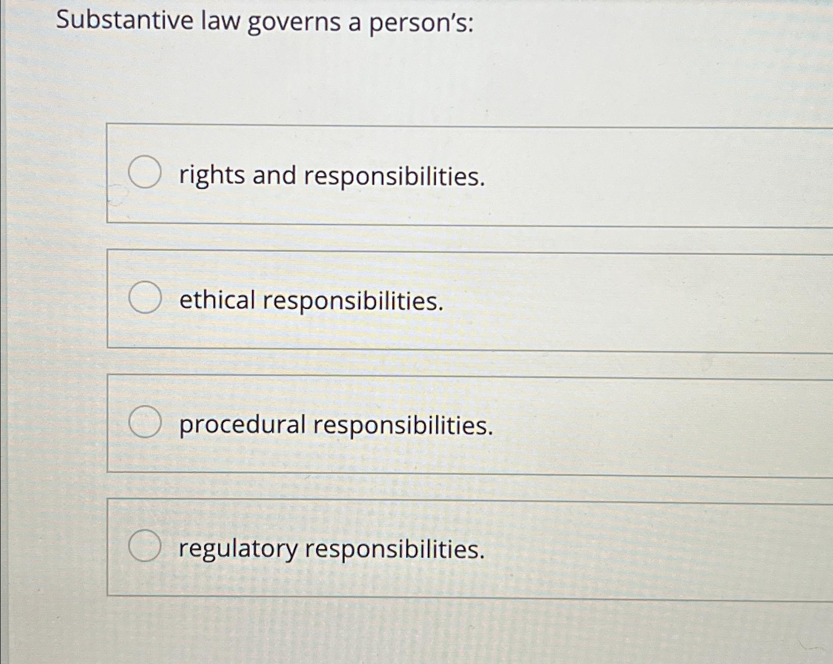The image size is (833, 664).
Task: Click the text rights and responsibilities
Action: click(x=331, y=177)
